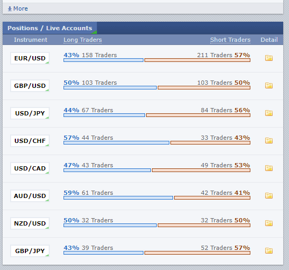This screenshot has width=289, height=270.
Task: Open GBP/JPY detail folder icon
Action: (269, 250)
